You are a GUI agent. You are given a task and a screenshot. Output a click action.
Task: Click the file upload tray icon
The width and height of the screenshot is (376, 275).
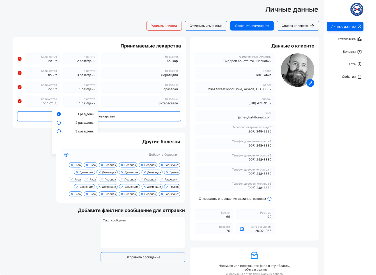coord(254,255)
